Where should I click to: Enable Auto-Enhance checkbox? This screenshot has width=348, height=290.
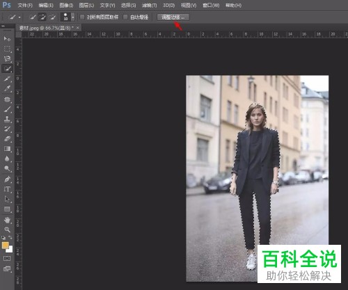pos(125,17)
